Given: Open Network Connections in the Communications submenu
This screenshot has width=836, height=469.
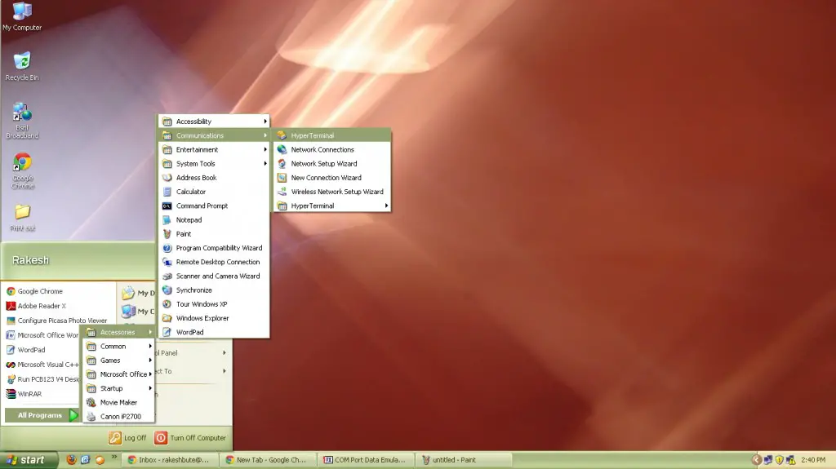Looking at the screenshot, I should [x=331, y=150].
